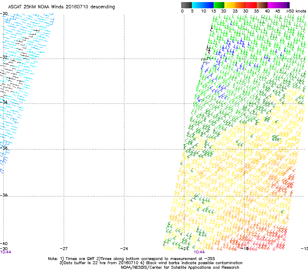Click the longitude axis label '-27'
Image resolution: width=308 pixels, height=270 pixels.
pos(64,249)
